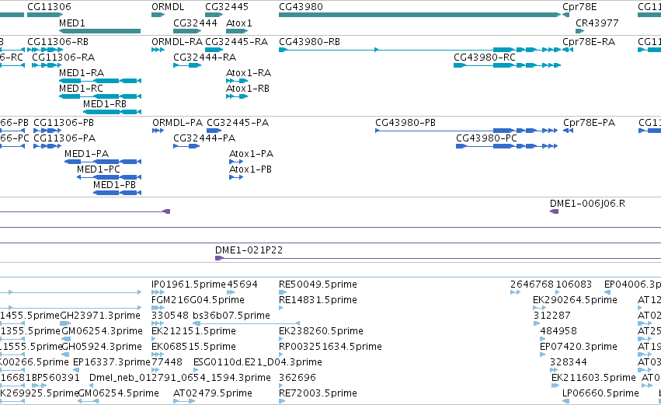Select protein CG32445-PA
The image size is (661, 405).
(214, 131)
